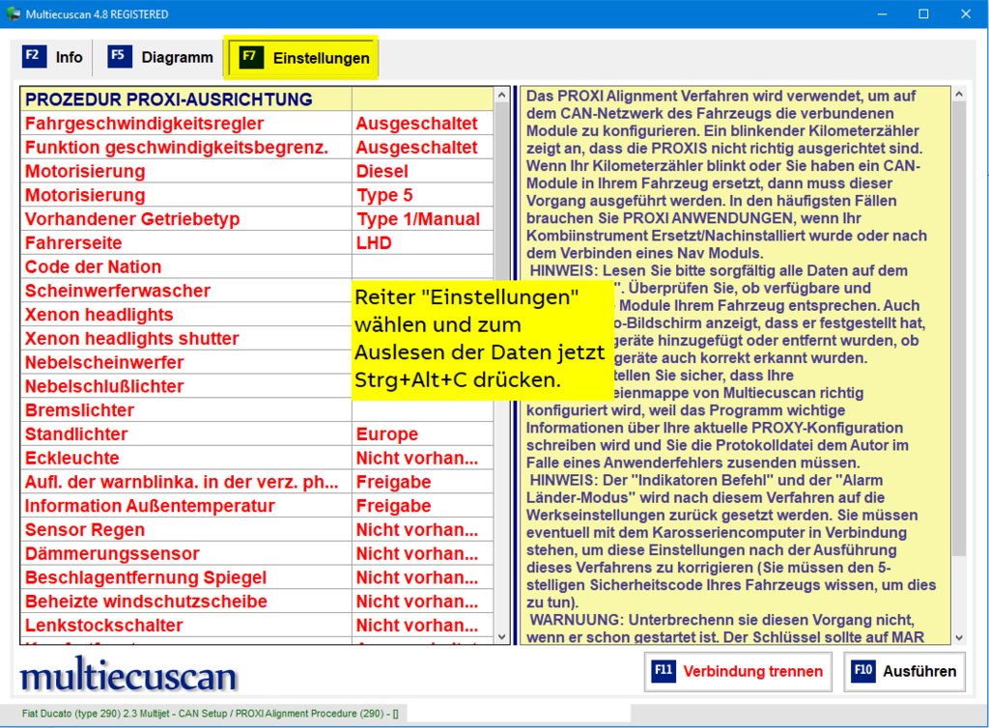Select the F7 Einstellungen tab
The height and width of the screenshot is (728, 989).
(x=301, y=58)
